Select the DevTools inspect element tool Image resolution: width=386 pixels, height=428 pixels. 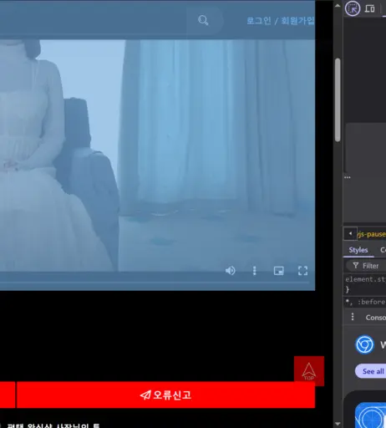pyautogui.click(x=353, y=8)
